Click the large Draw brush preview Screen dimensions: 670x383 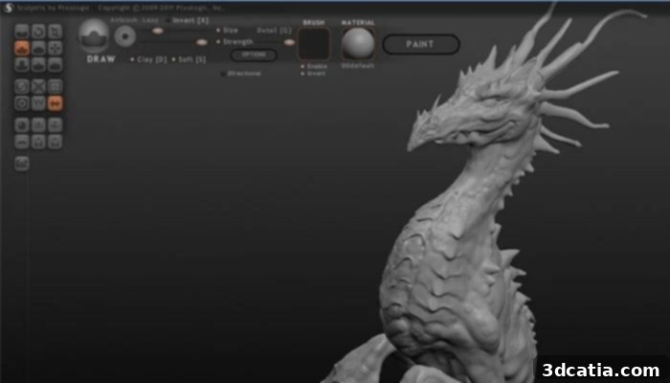[x=94, y=36]
